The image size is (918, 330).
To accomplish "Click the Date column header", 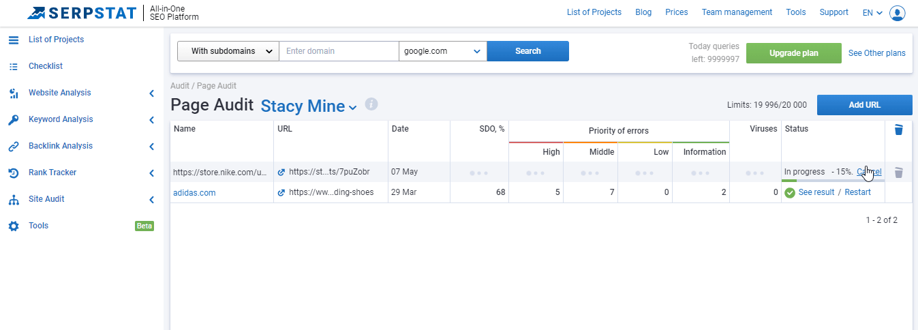I will click(x=400, y=129).
